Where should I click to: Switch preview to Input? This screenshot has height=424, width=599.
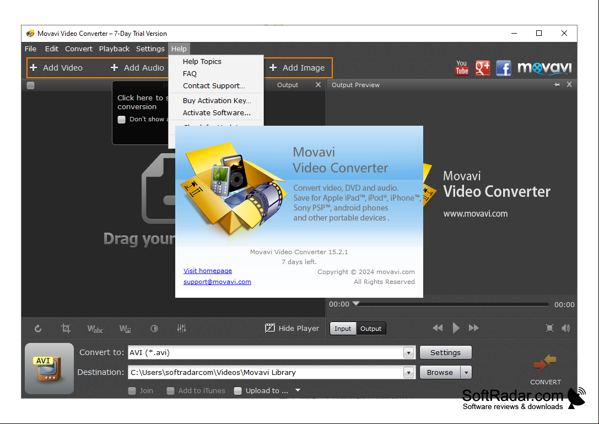(x=343, y=329)
